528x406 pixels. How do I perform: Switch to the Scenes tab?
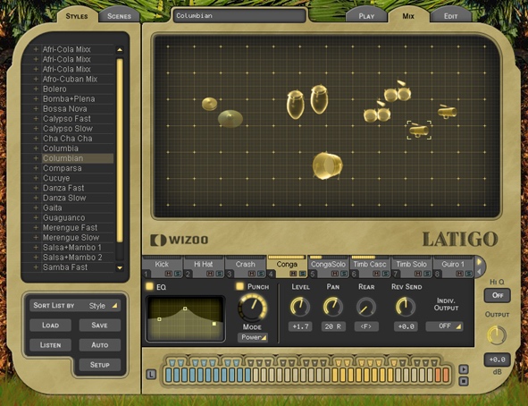click(x=119, y=16)
